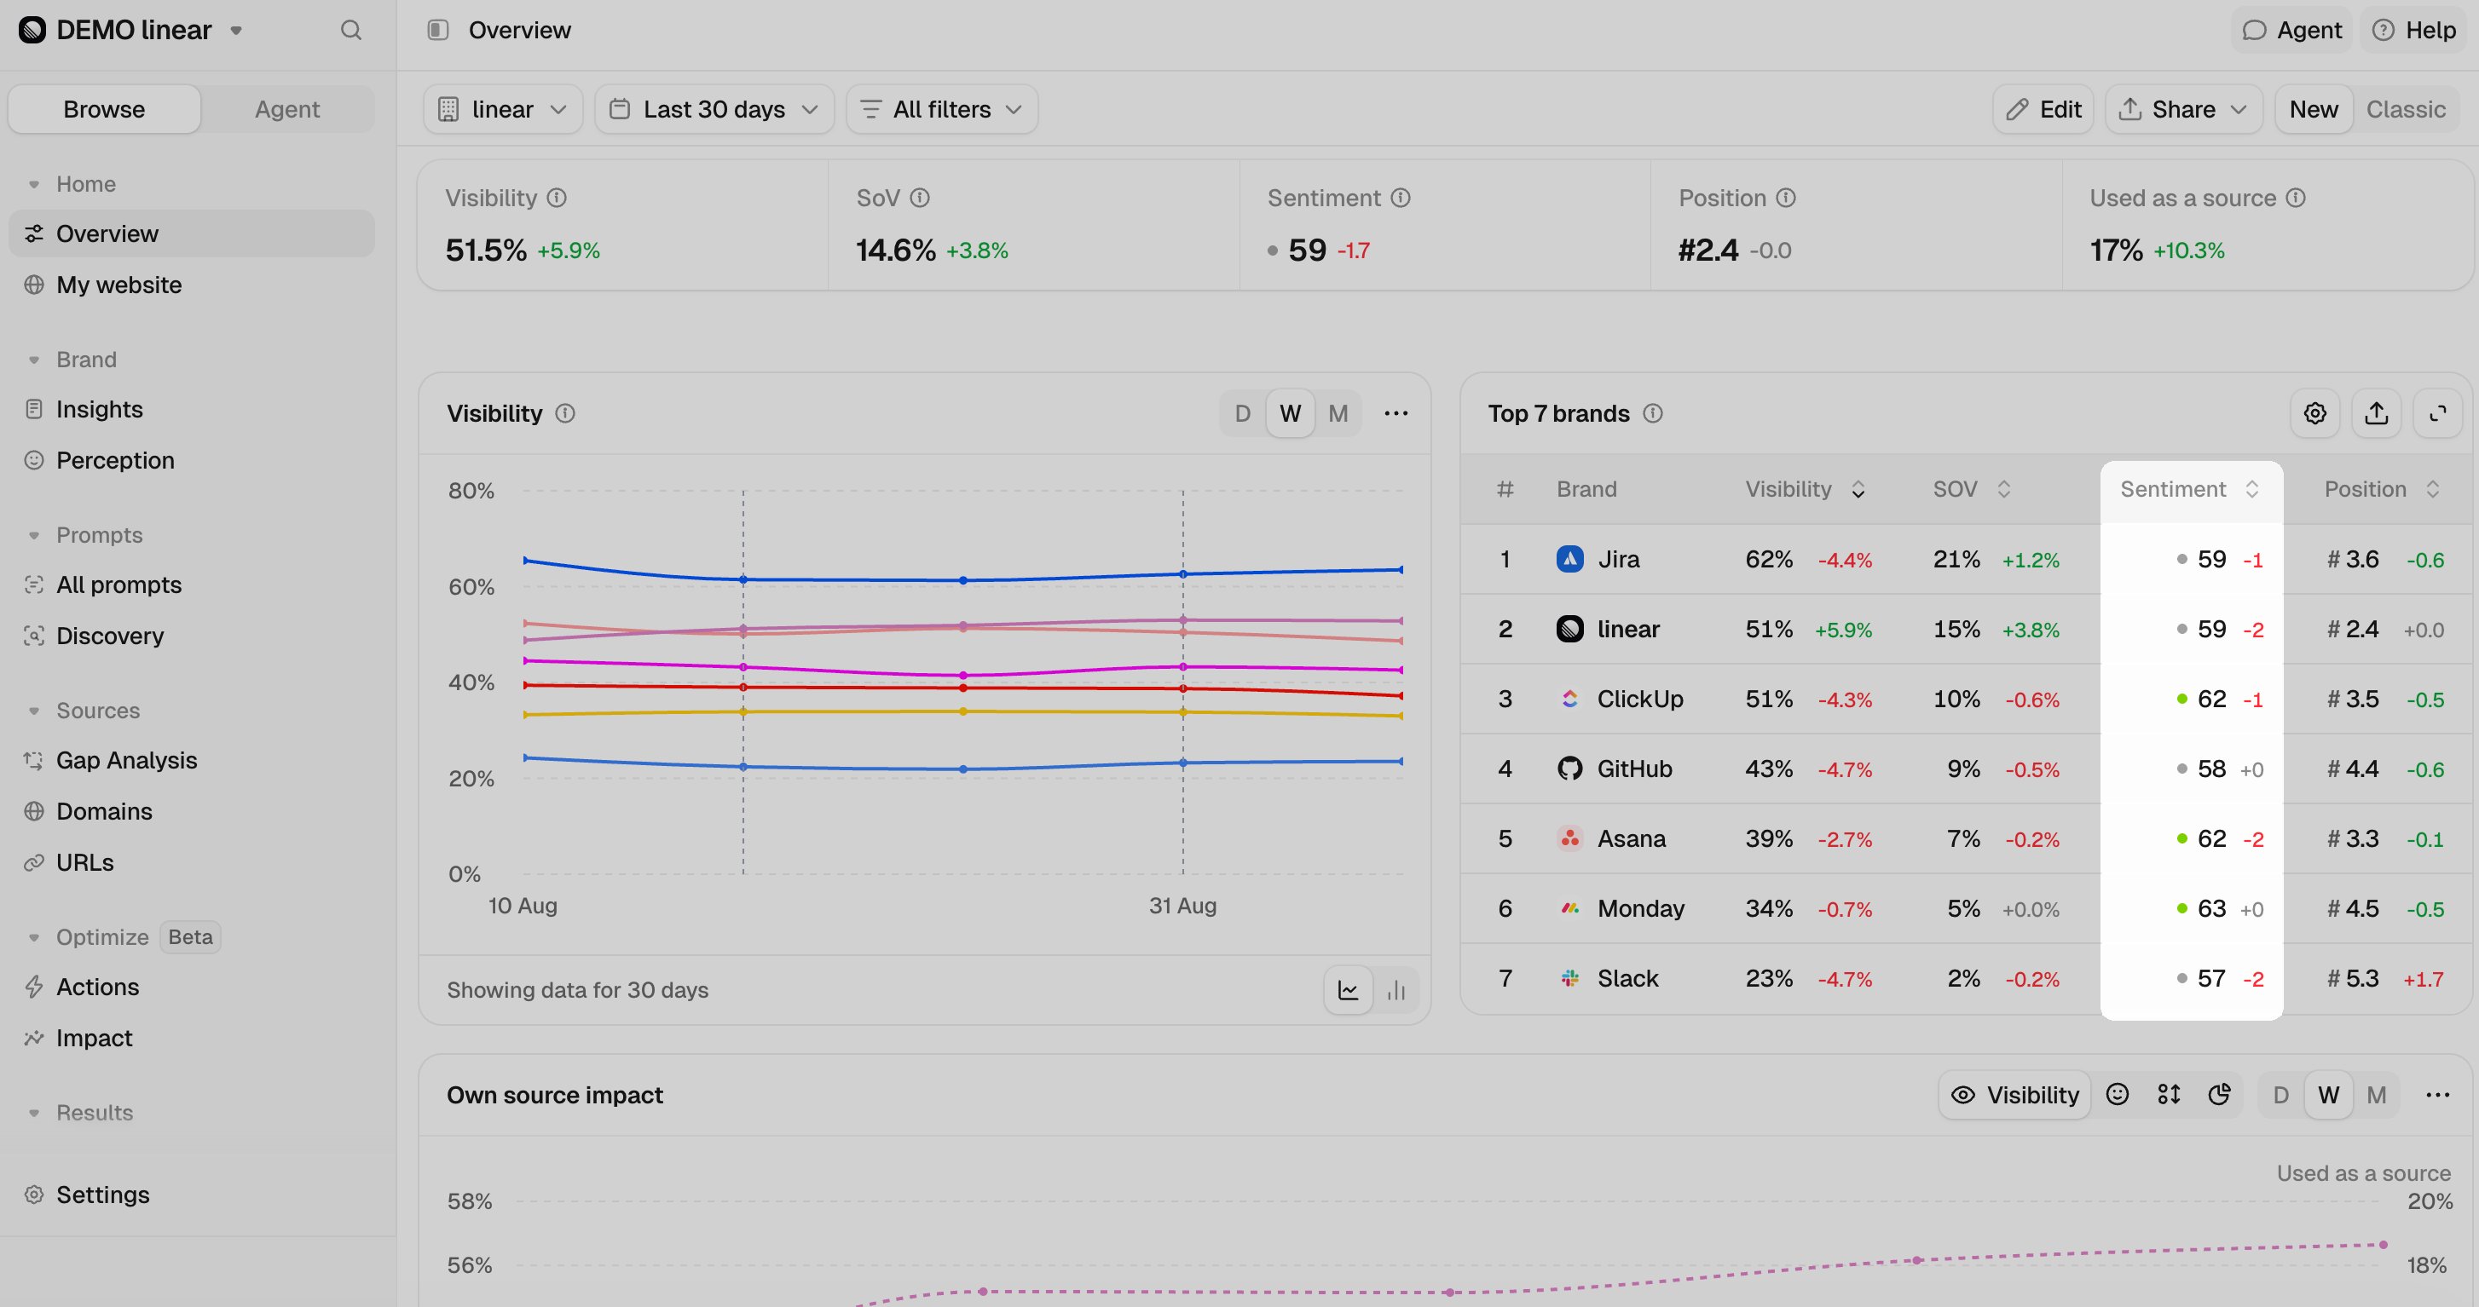This screenshot has width=2479, height=1307.
Task: Open Own source impact more options menu
Action: tap(2437, 1095)
